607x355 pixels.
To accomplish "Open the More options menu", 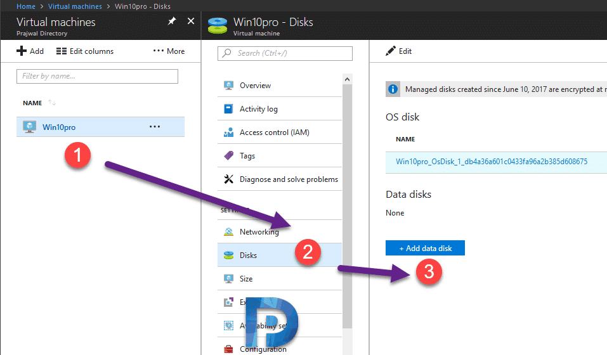I will (169, 51).
